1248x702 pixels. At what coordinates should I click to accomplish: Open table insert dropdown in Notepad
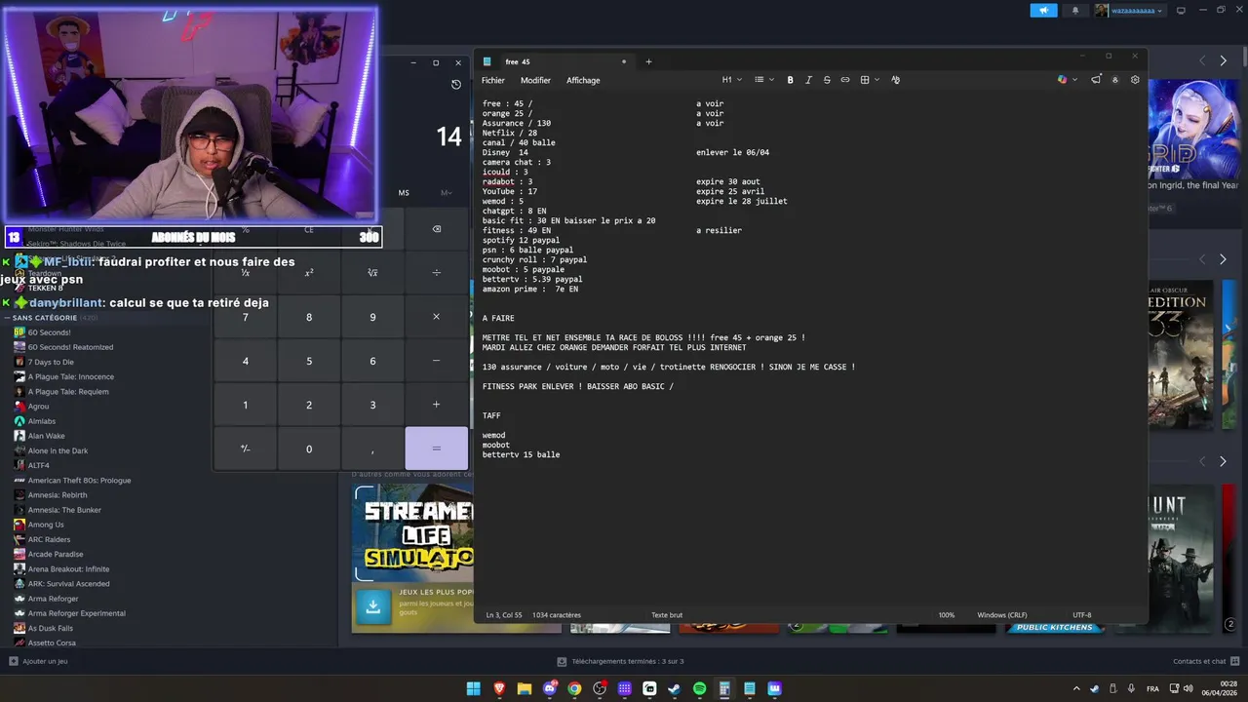click(870, 80)
